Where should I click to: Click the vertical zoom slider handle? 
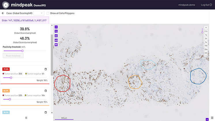pos(202,32)
